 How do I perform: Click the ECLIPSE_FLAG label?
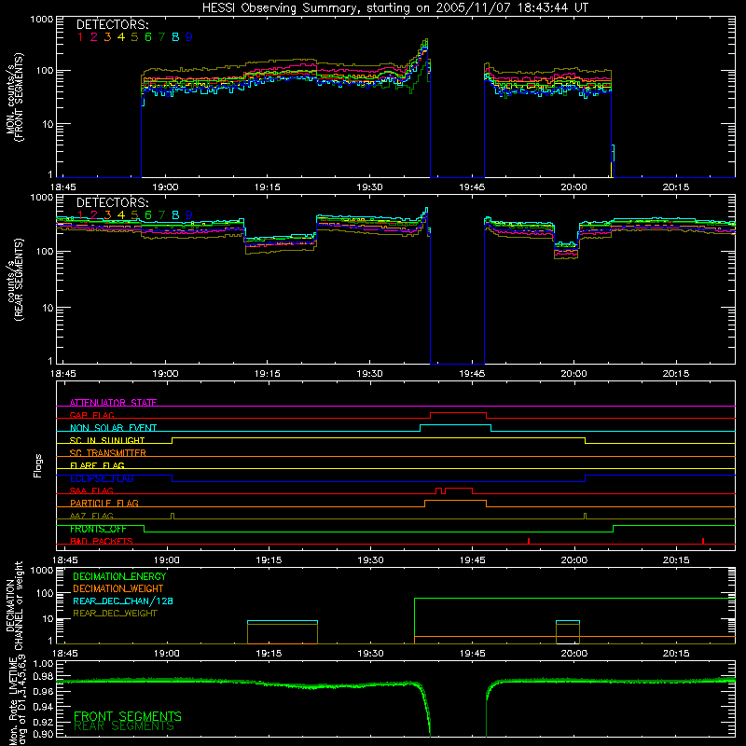[x=102, y=478]
